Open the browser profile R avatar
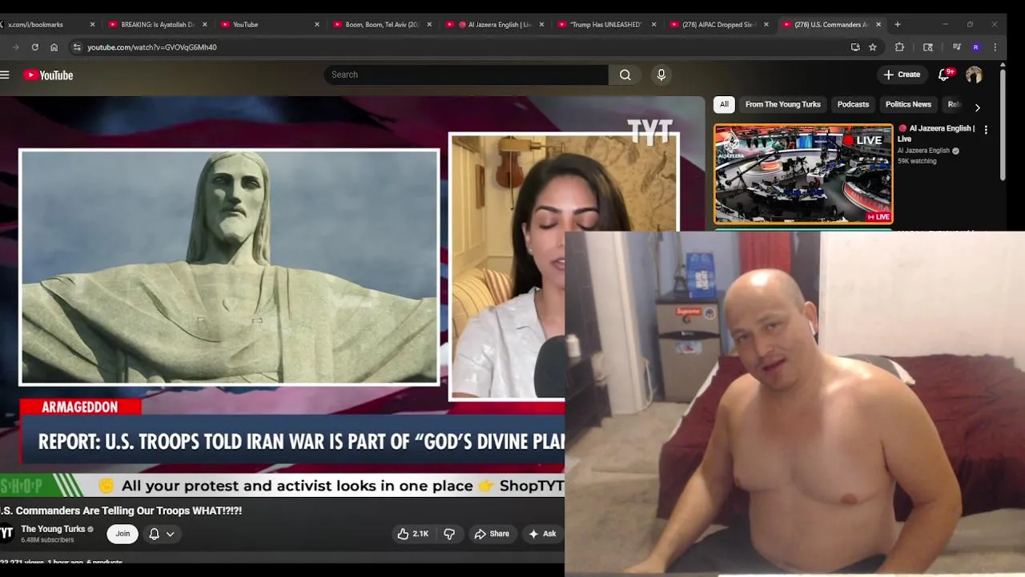1025x577 pixels. [975, 47]
